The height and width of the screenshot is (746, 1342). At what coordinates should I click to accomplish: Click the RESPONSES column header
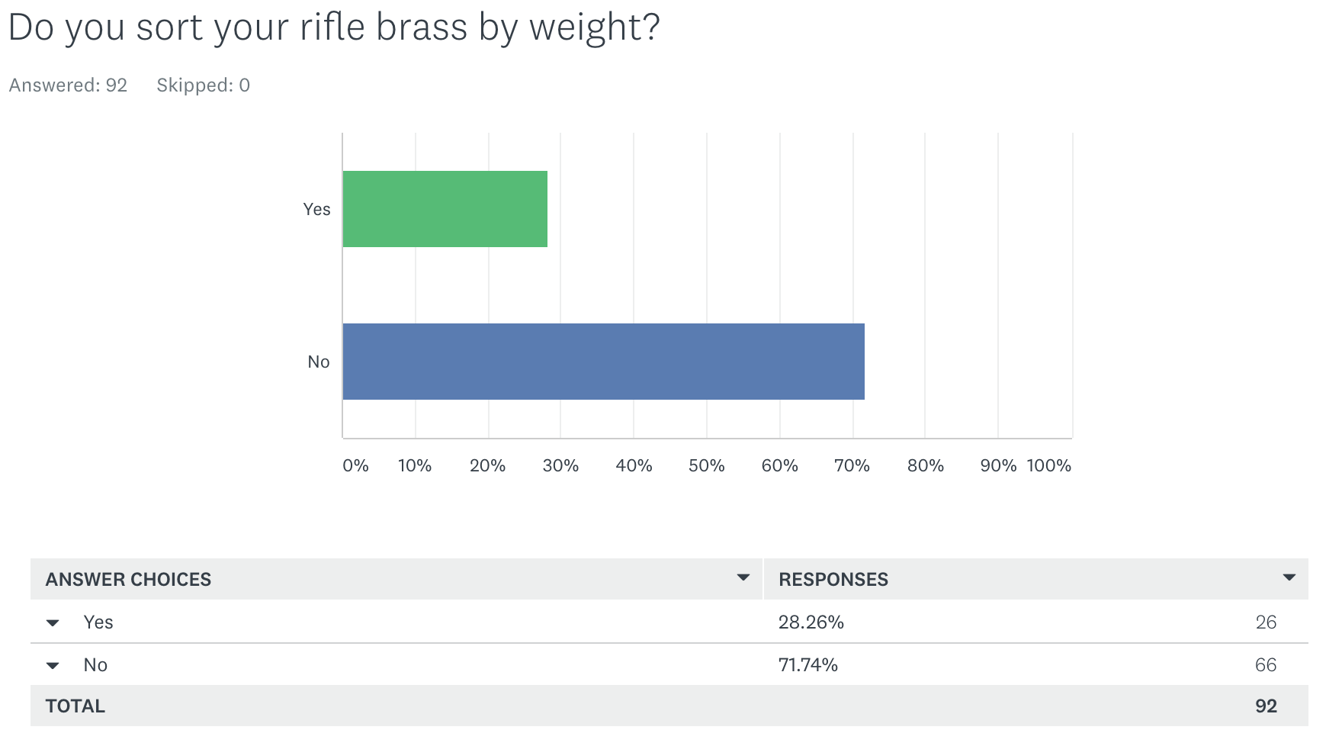click(x=833, y=579)
